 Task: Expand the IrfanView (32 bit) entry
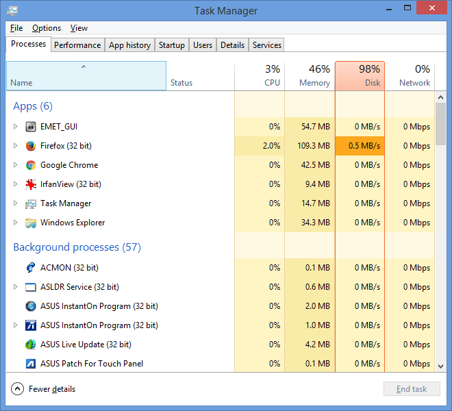pos(16,184)
